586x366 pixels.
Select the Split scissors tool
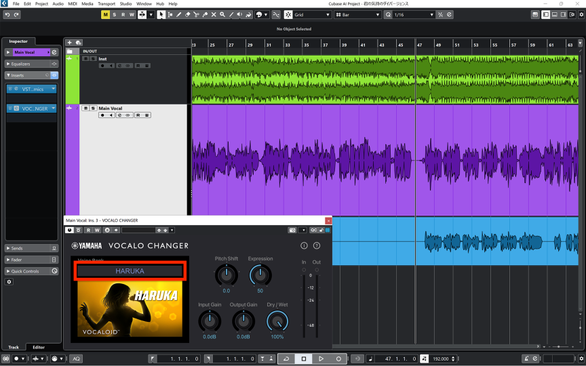pyautogui.click(x=196, y=14)
